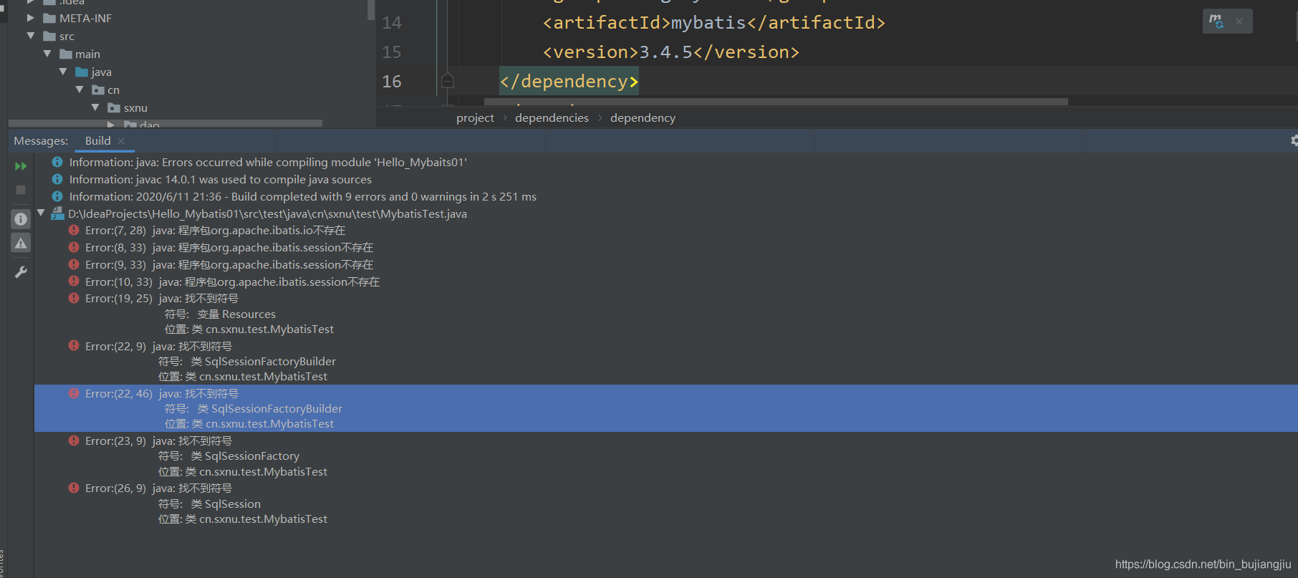Select the main folder in project tree
Viewport: 1298px width, 578px height.
(87, 54)
